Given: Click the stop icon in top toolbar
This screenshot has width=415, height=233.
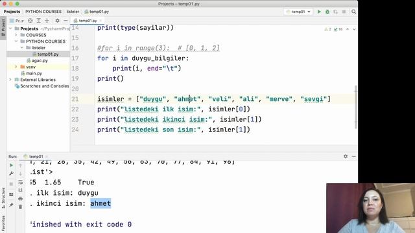Looking at the screenshot, I should tap(344, 12).
